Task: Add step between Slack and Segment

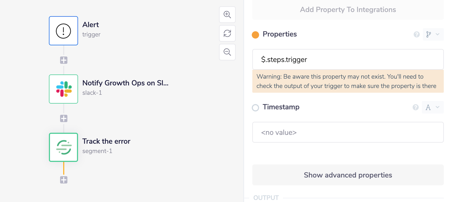Action: click(64, 118)
